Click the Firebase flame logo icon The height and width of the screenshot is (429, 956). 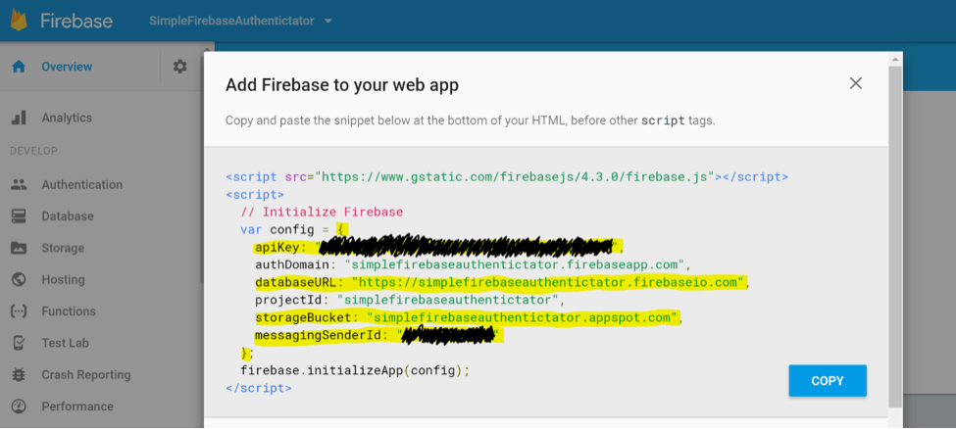[18, 20]
